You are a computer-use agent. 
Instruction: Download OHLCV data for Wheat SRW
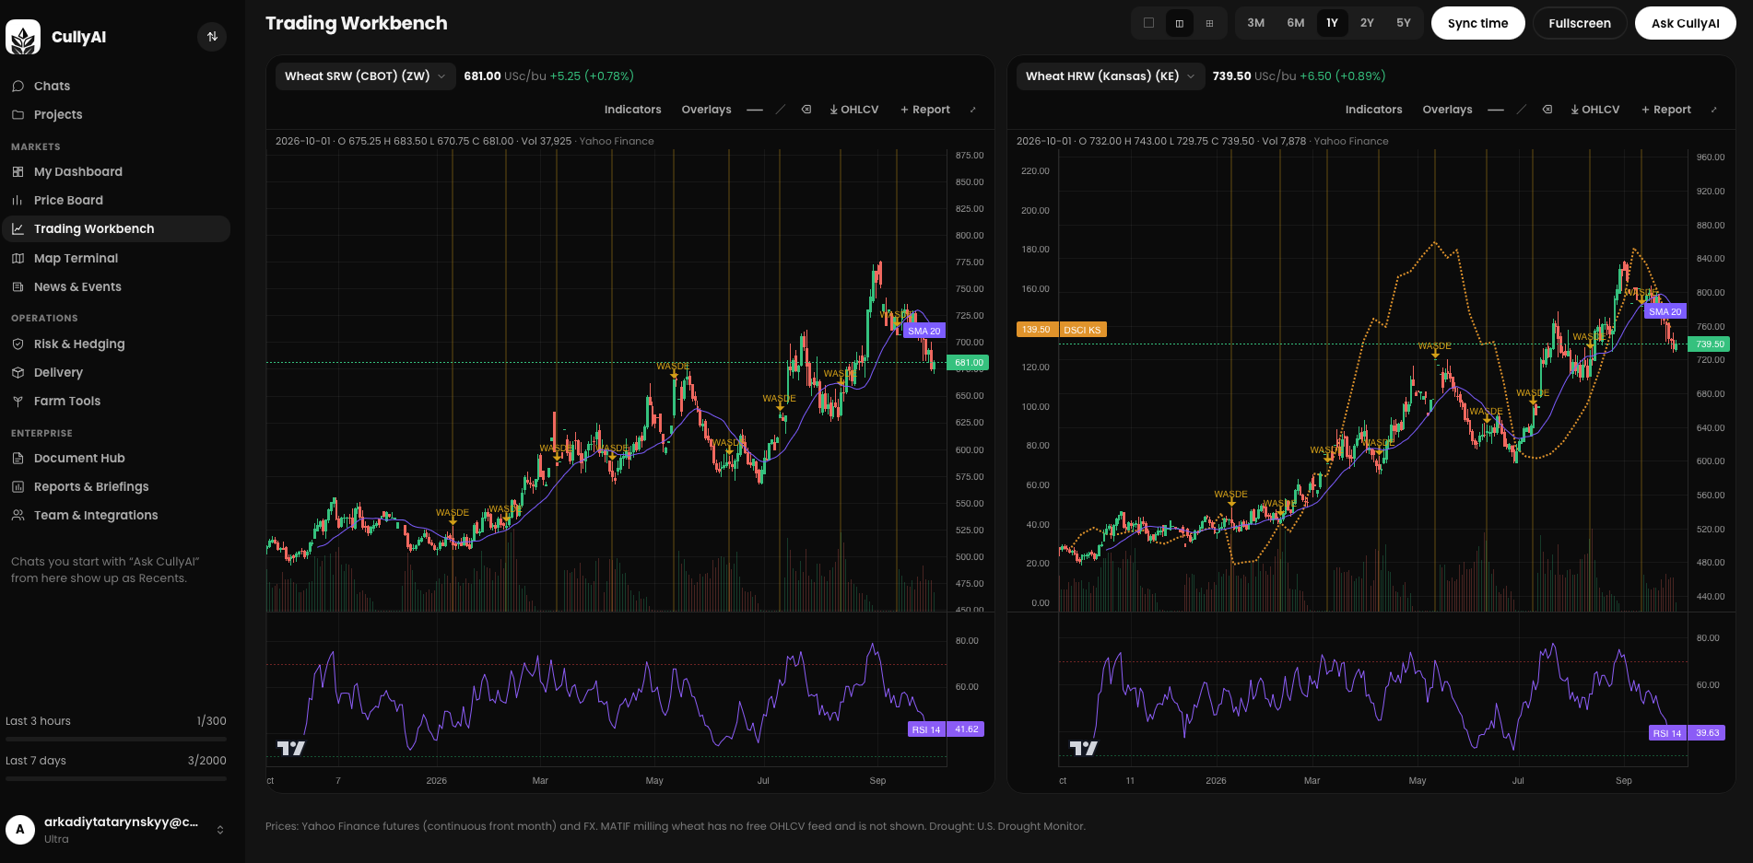tap(853, 110)
